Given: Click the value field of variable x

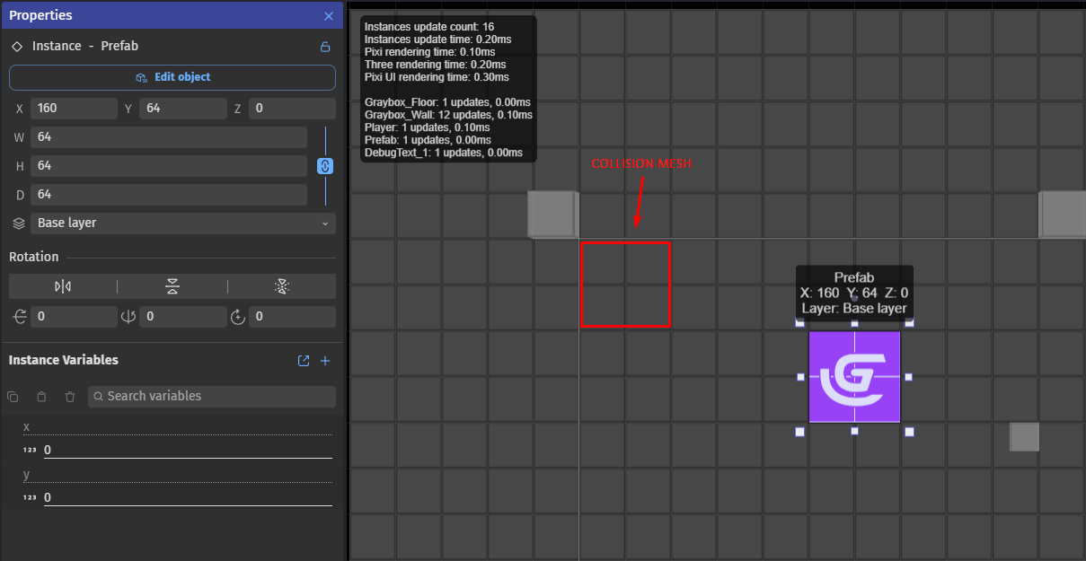Looking at the screenshot, I should [188, 450].
